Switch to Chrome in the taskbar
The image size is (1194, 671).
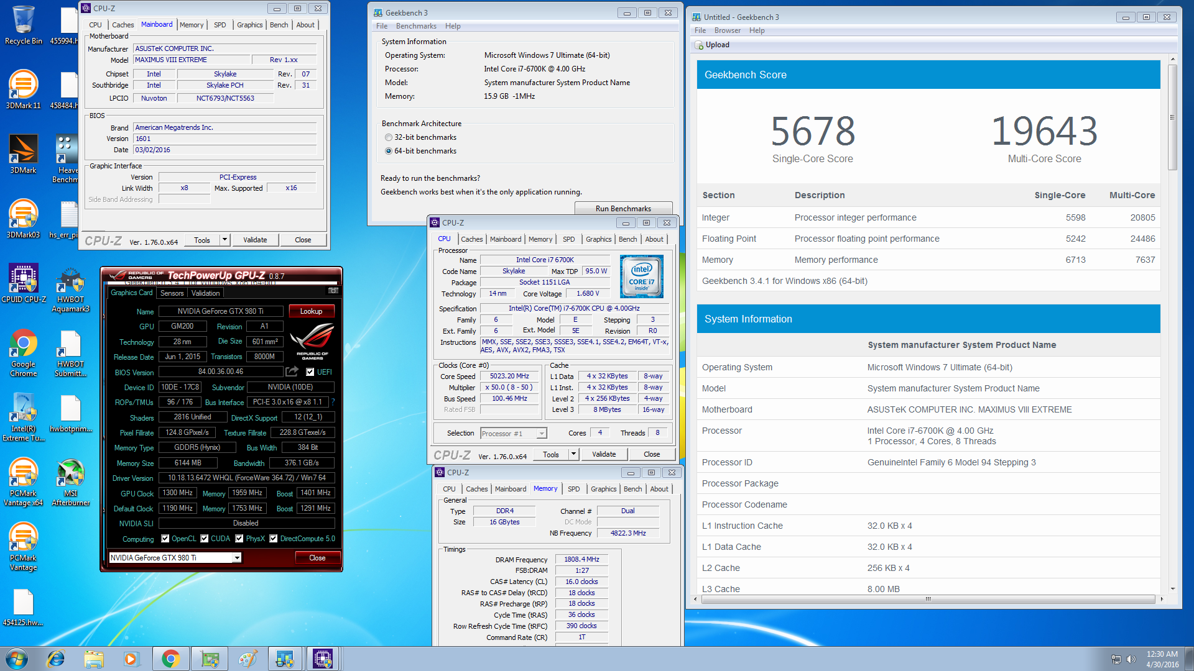click(x=170, y=659)
